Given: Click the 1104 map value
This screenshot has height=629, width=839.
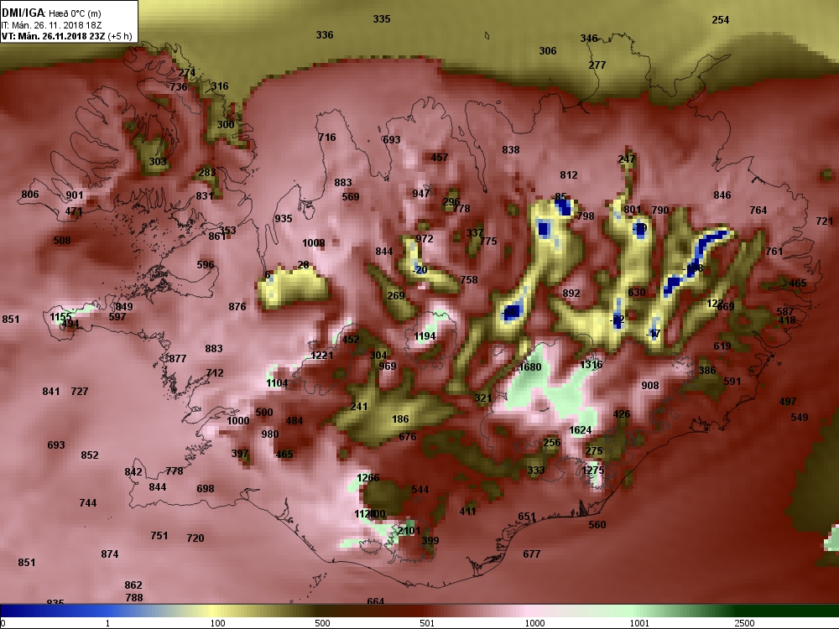Looking at the screenshot, I should point(277,383).
